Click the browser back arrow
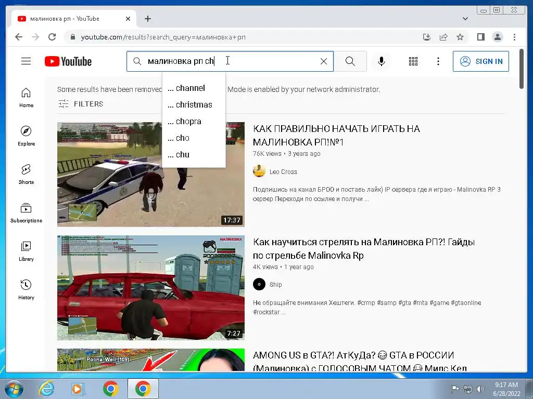The width and height of the screenshot is (533, 399). 19,37
